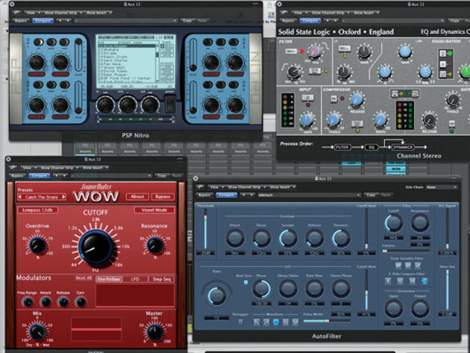Click the AutoFilter Distortion Output knob
This screenshot has width=470, height=353.
pos(420,309)
